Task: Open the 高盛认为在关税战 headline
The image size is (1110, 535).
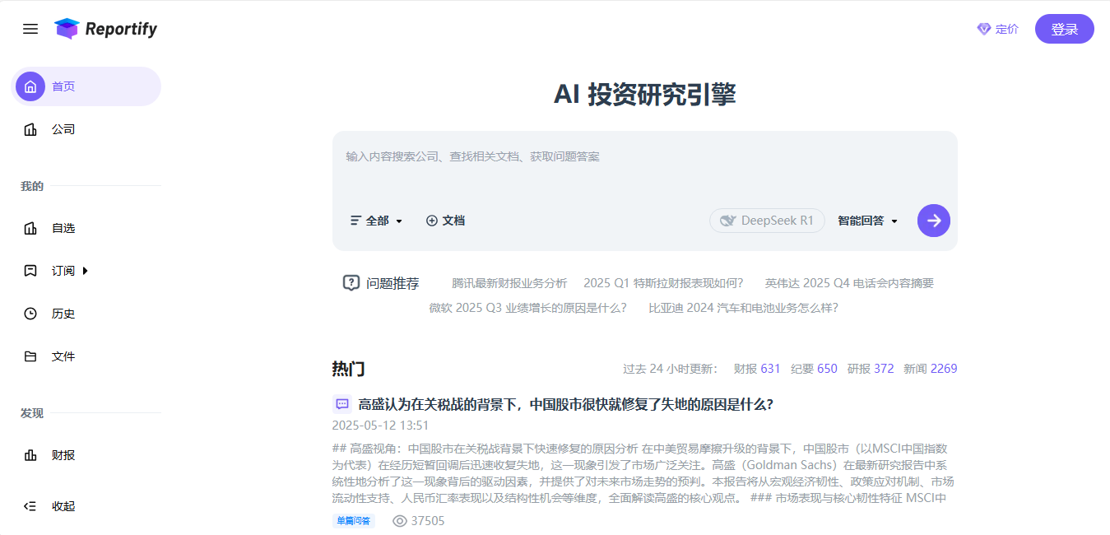Action: click(x=565, y=404)
